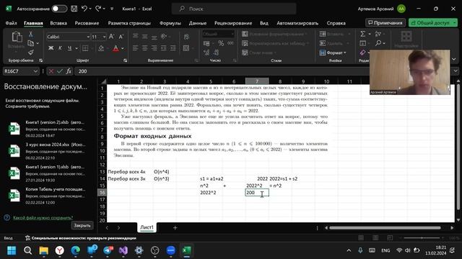Toggle underline Ч formatting
462x259 pixels.
tap(69, 48)
